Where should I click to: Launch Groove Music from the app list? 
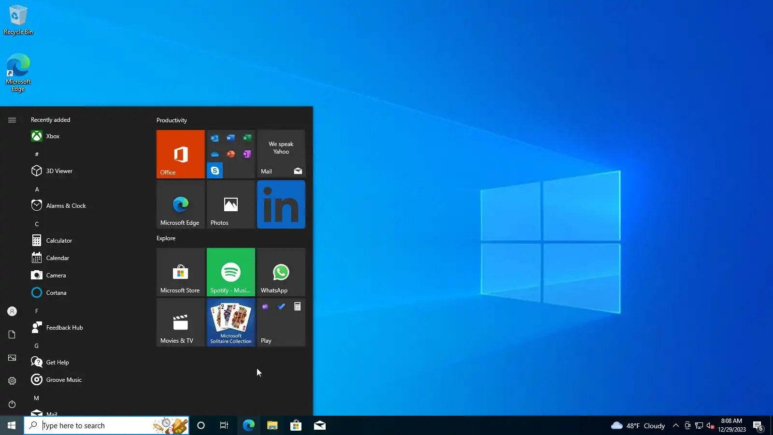[x=87, y=380]
